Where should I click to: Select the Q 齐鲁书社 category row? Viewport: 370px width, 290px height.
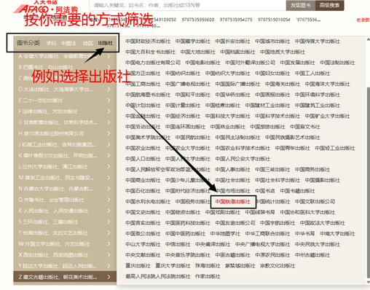pos(65,200)
